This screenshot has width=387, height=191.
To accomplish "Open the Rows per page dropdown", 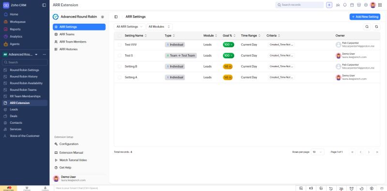I will [x=317, y=152].
